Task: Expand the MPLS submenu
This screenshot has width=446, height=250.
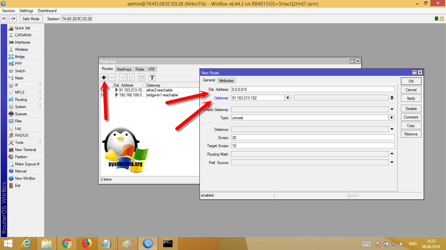Action: coord(26,92)
